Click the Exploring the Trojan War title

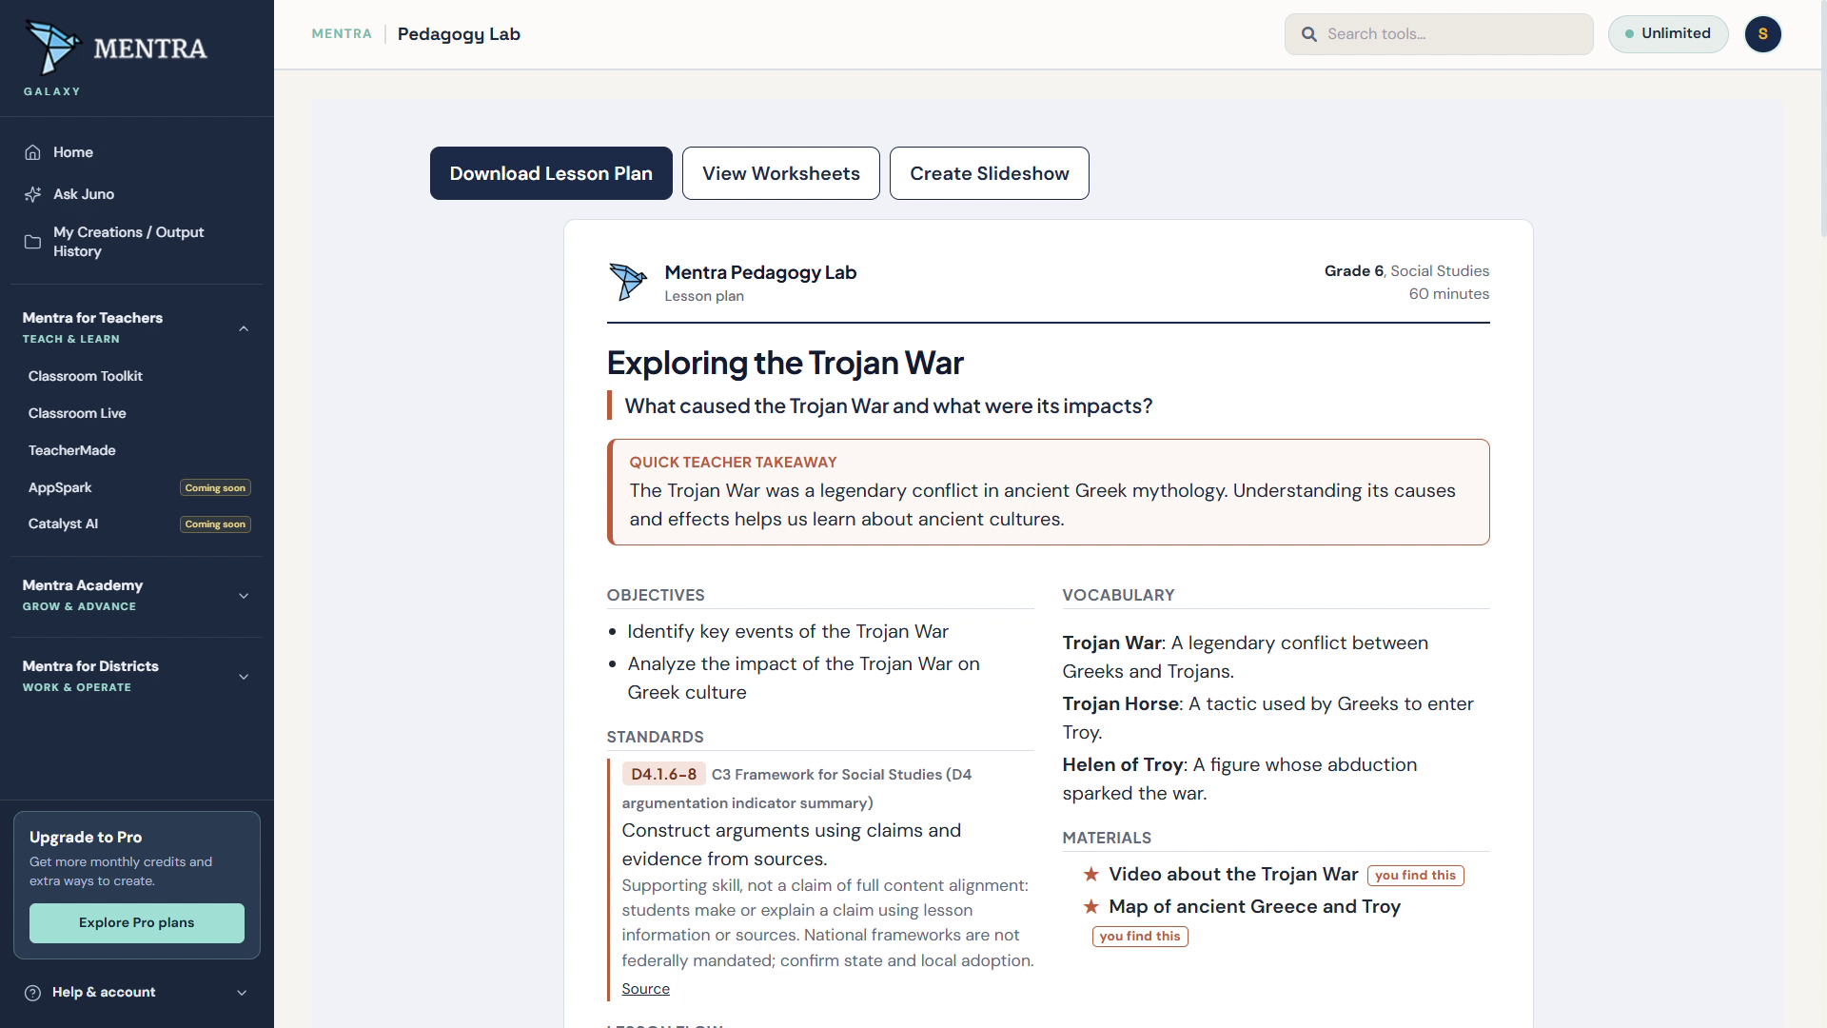[785, 363]
